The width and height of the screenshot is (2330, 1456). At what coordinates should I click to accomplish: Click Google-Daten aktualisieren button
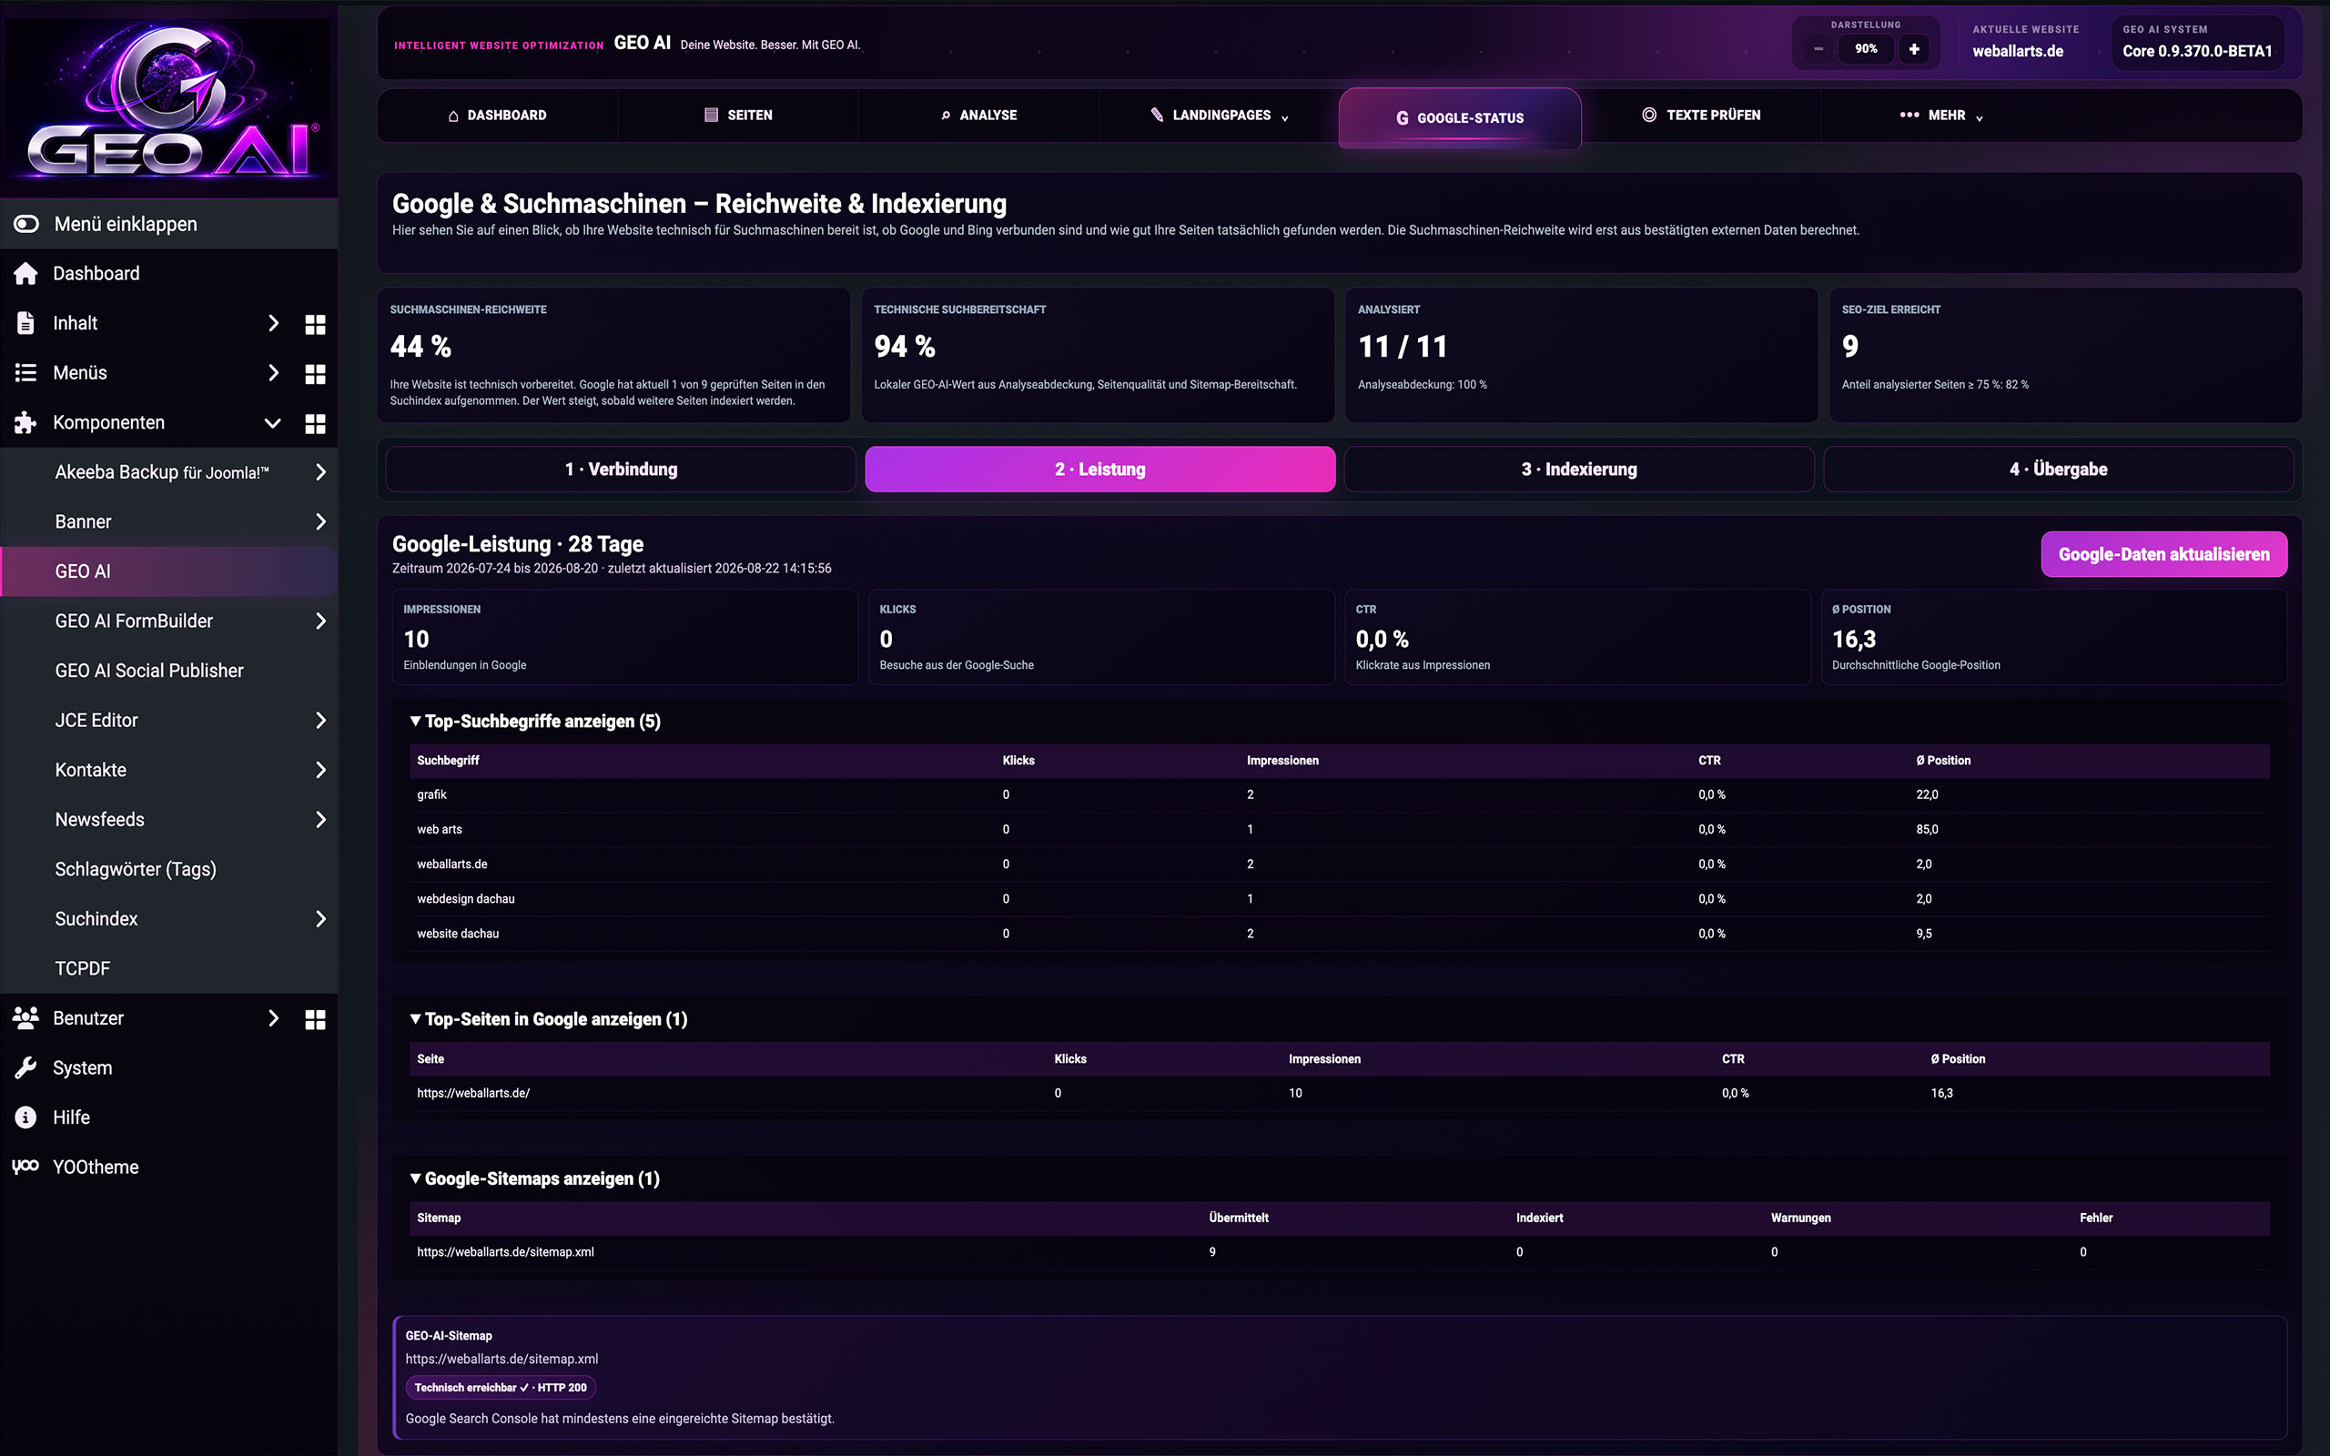tap(2163, 555)
